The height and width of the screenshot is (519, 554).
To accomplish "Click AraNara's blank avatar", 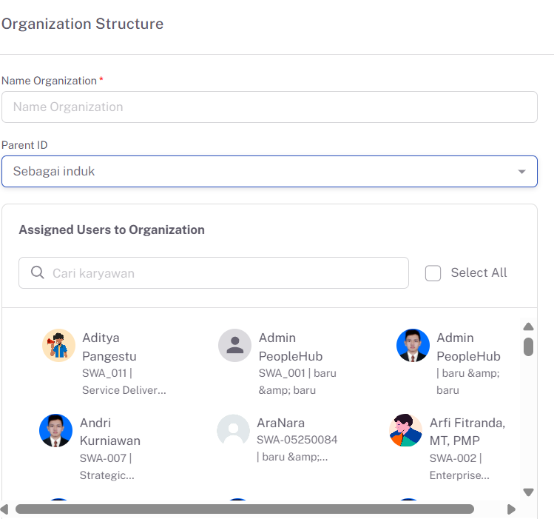I will click(x=233, y=431).
